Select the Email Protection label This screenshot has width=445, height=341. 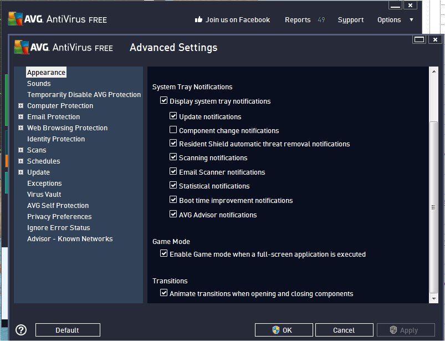(x=53, y=116)
